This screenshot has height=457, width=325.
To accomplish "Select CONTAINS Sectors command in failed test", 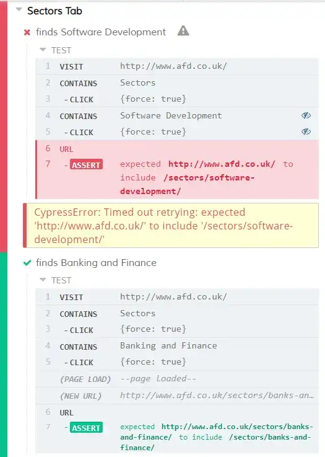I will 177,83.
